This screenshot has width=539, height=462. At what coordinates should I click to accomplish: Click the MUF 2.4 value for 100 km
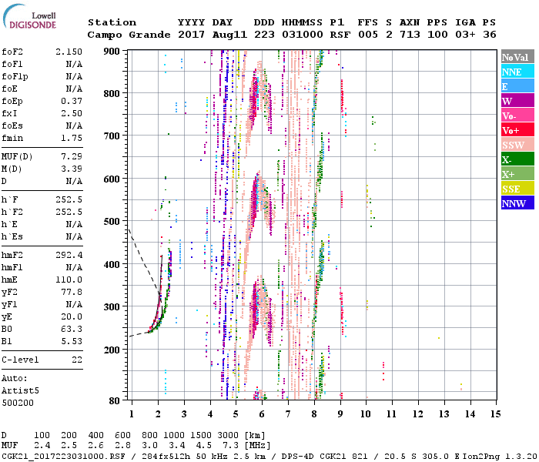(42, 446)
